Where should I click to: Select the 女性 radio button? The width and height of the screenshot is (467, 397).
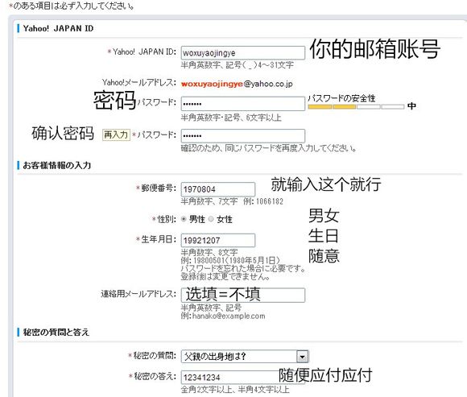coord(211,219)
